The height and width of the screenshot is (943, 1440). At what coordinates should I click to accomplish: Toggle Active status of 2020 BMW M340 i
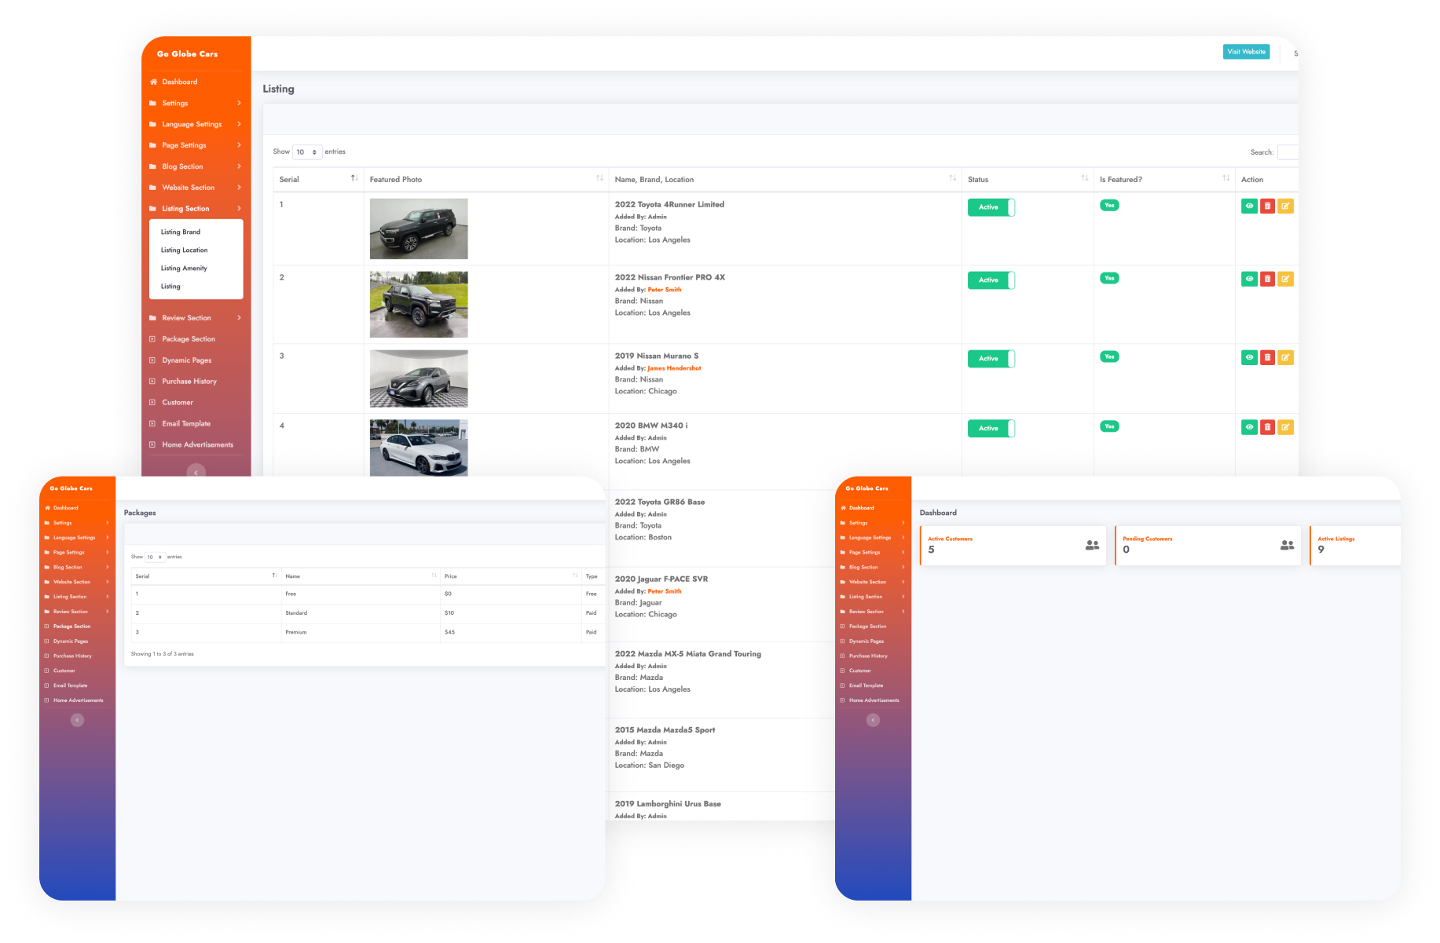click(x=991, y=429)
